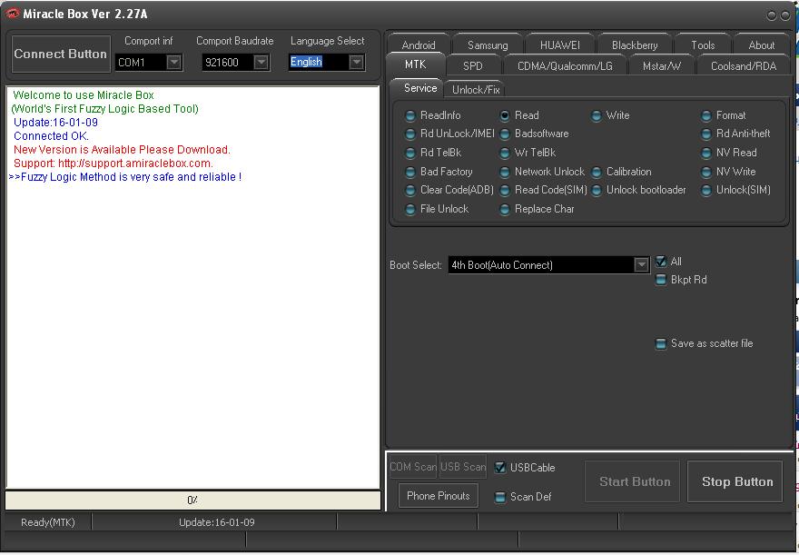This screenshot has width=799, height=555.
Task: Select the MTK tab
Action: [x=416, y=64]
